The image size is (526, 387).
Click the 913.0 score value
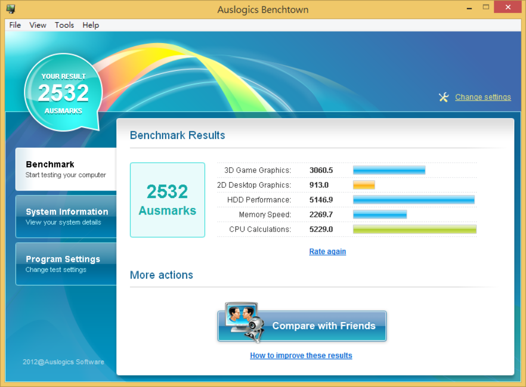point(319,185)
